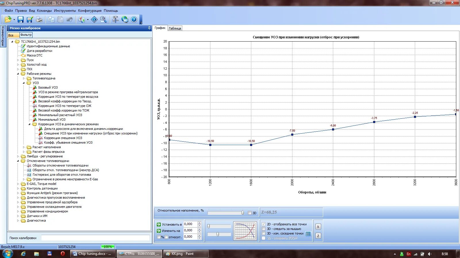This screenshot has height=258, width=460.
Task: Click the interpolation curve graph button
Action: pos(245,231)
